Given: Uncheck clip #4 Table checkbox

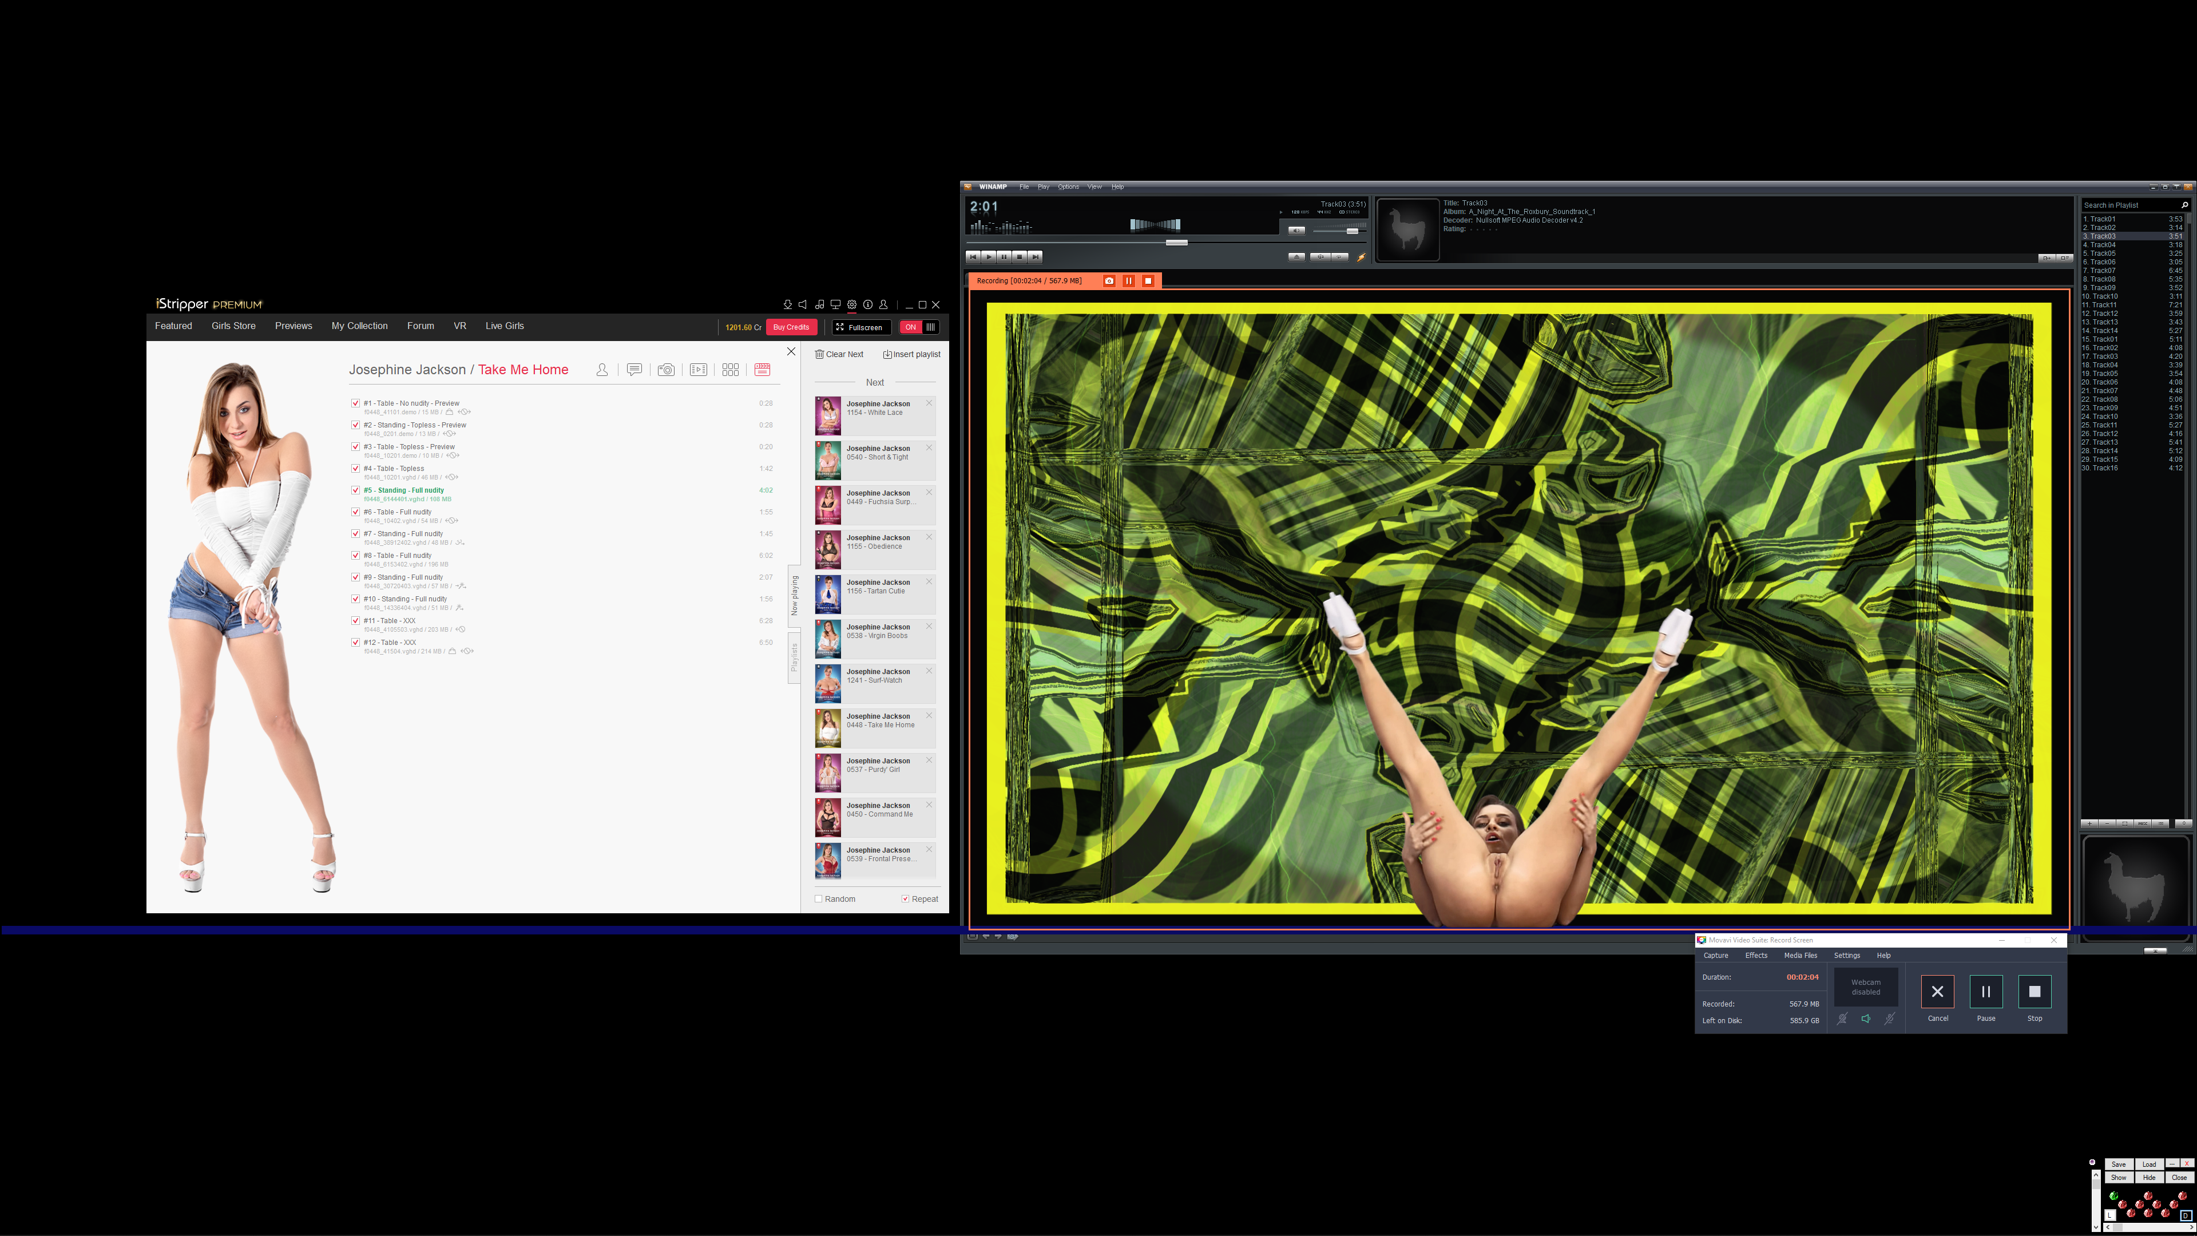Looking at the screenshot, I should pos(356,468).
